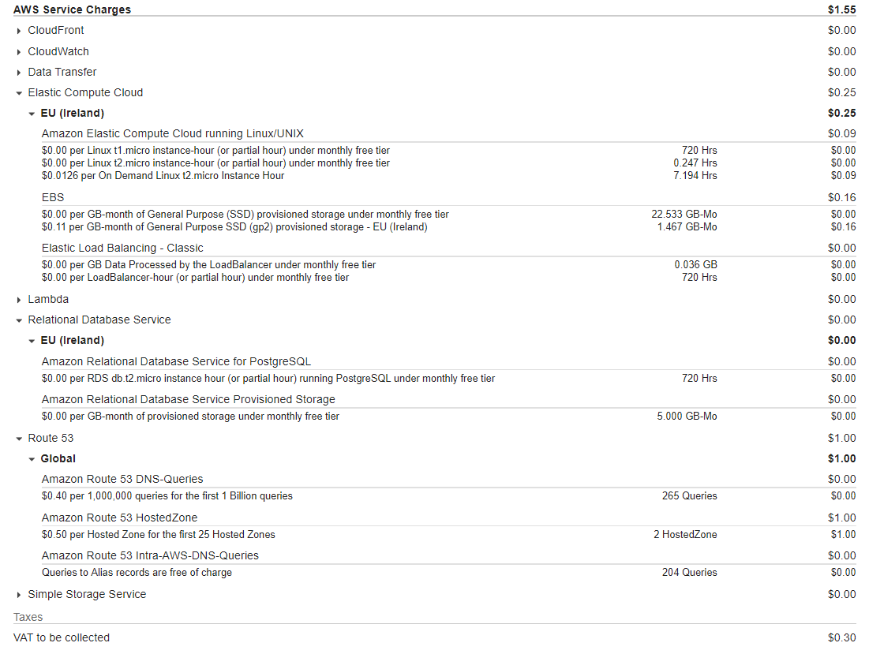Expand the CloudWatch charges arrow
This screenshot has height=654, width=869.
coord(19,52)
